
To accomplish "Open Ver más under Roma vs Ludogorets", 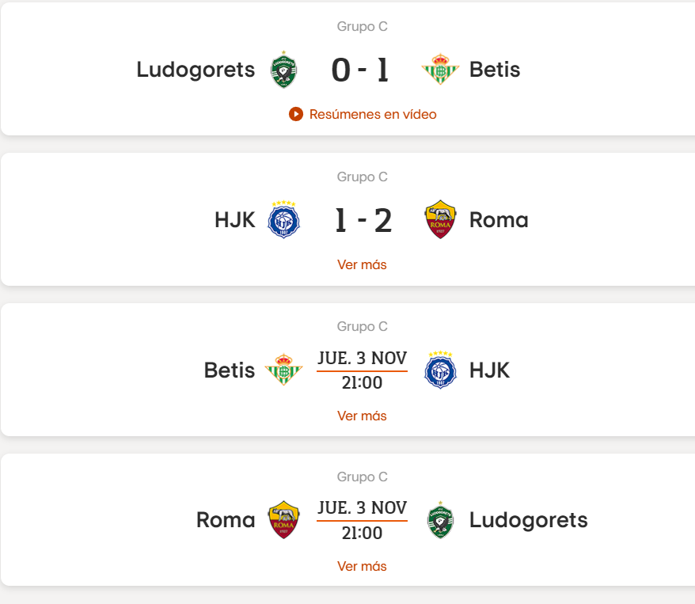I will [x=362, y=566].
